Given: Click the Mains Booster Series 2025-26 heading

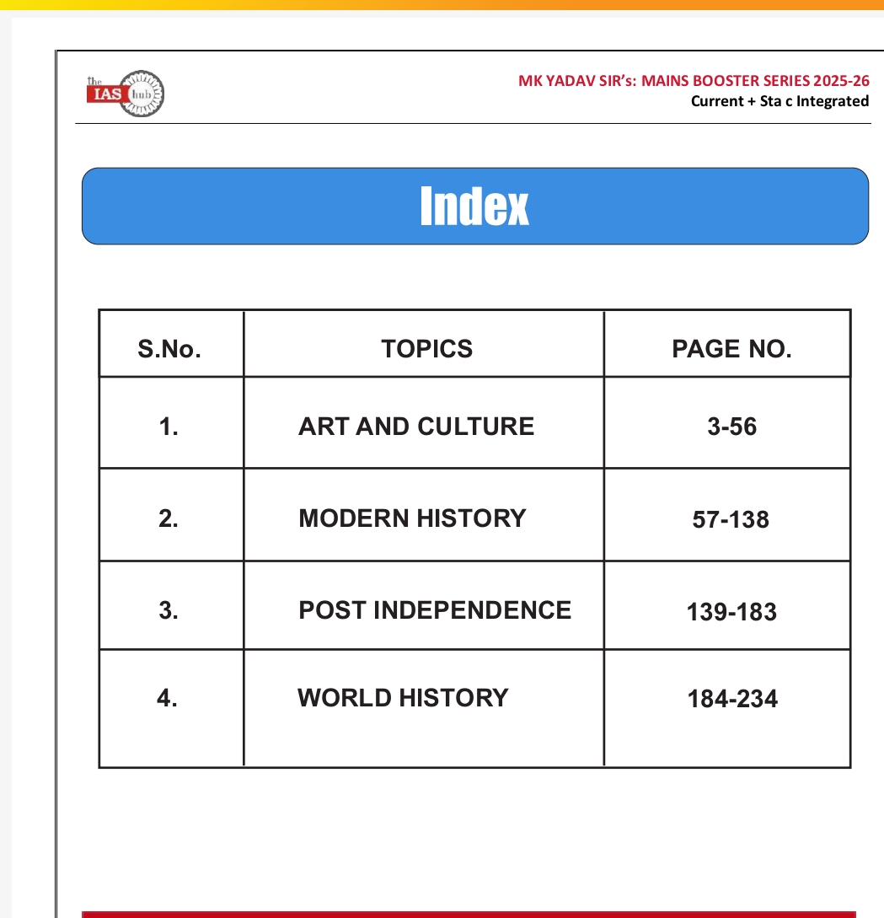Looking at the screenshot, I should tap(693, 82).
